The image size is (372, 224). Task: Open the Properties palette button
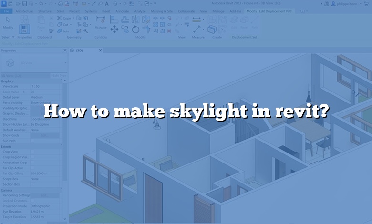pos(24,30)
